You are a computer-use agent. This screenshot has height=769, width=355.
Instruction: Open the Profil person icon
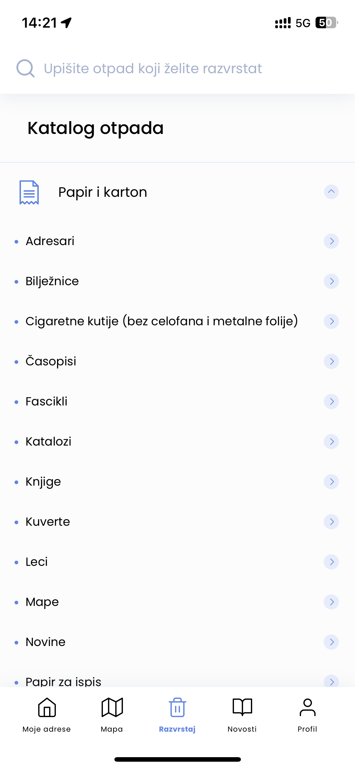(x=307, y=707)
